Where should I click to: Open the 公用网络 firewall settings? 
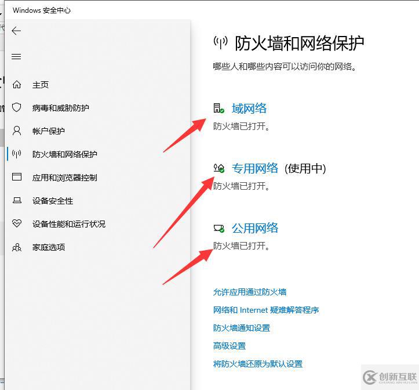(255, 228)
